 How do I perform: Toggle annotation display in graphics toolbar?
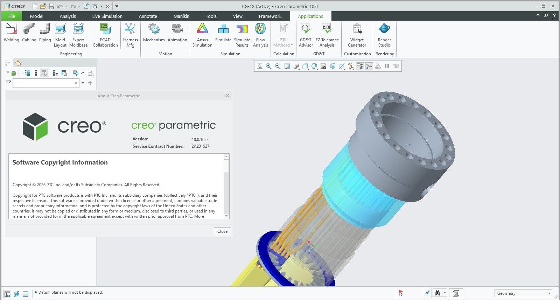point(360,66)
